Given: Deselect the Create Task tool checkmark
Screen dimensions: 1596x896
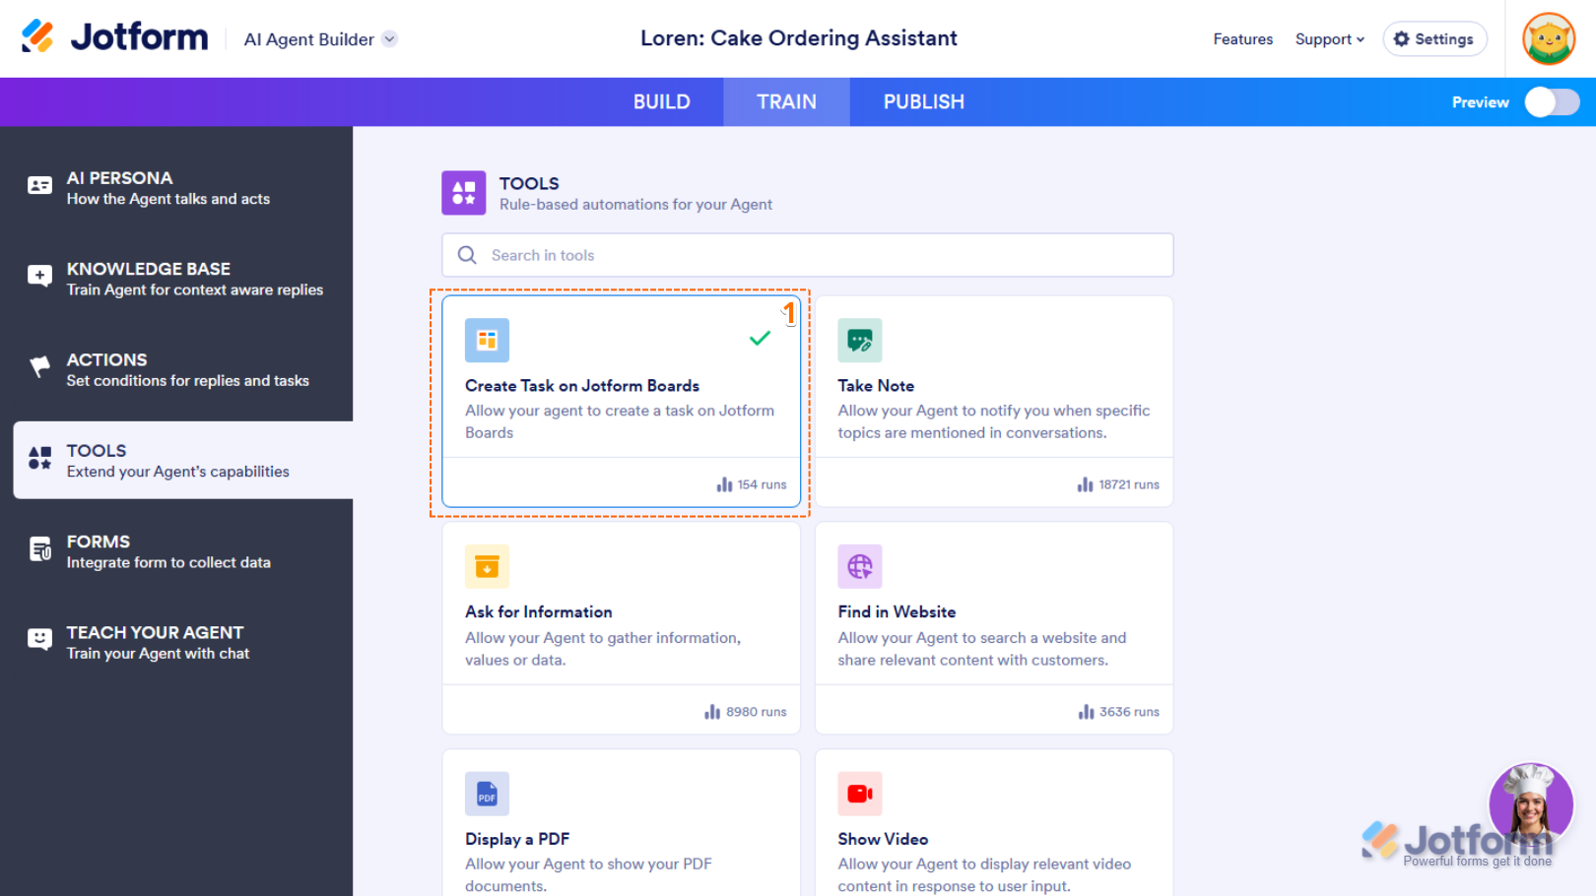Looking at the screenshot, I should 760,339.
